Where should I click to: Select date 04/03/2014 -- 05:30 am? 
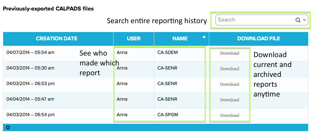coord(30,68)
